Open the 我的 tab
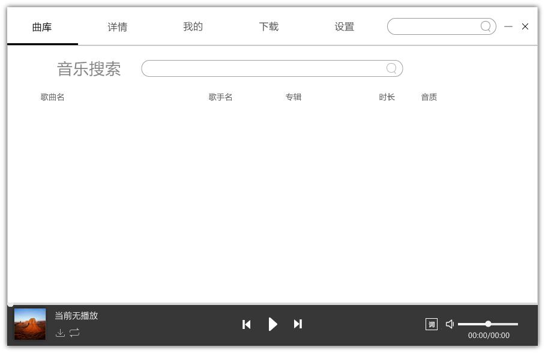This screenshot has height=353, width=545. [193, 27]
